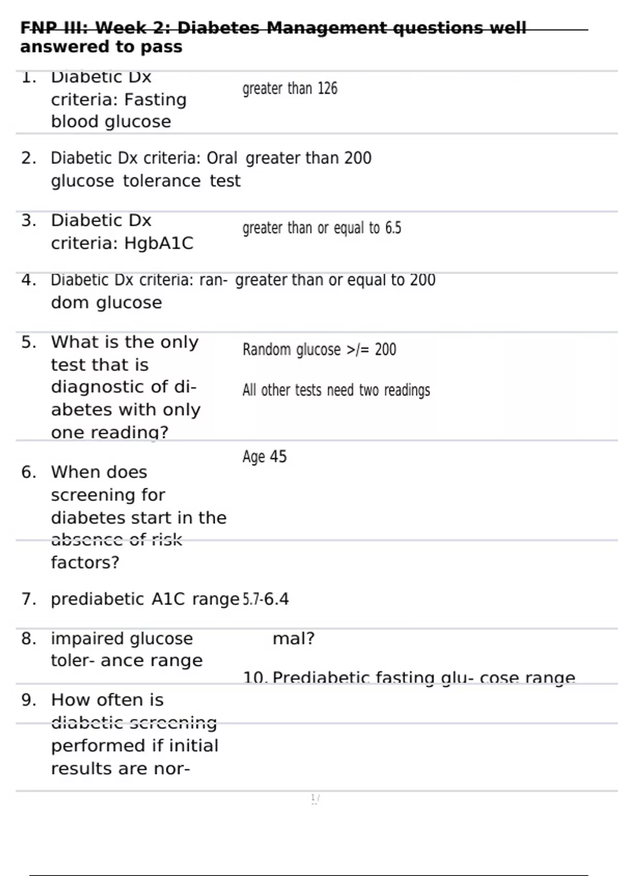
Task: Click the page number at the bottom
Action: pyautogui.click(x=315, y=799)
